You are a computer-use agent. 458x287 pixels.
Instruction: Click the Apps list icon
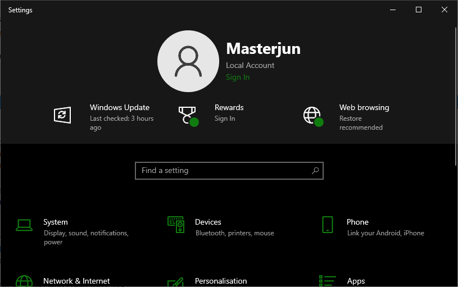pyautogui.click(x=328, y=281)
